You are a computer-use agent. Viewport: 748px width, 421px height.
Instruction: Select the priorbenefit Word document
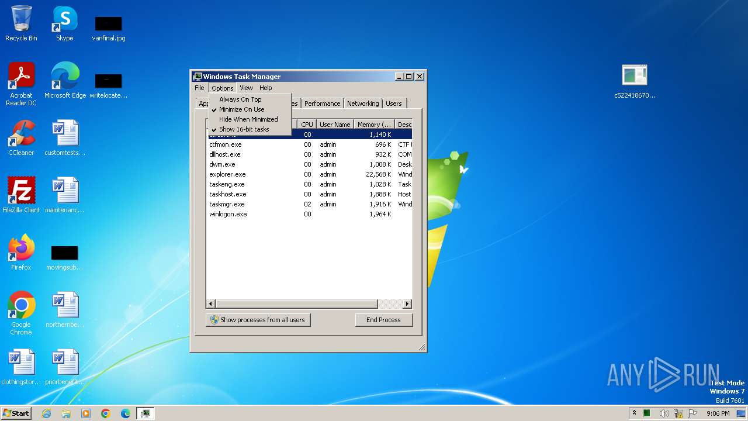[x=65, y=367]
